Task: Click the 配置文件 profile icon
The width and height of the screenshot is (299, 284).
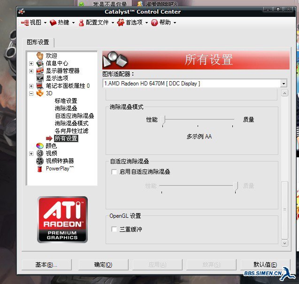Action: pyautogui.click(x=81, y=23)
